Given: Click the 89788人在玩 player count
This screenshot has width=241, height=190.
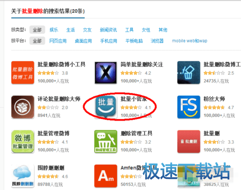Looking at the screenshot, I should 50,184.
